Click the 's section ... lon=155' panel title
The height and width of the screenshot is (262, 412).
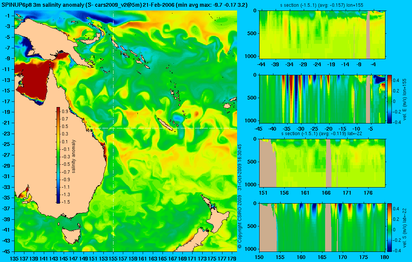coord(322,5)
